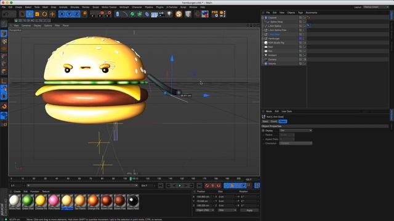Select Texture mode icon in left sidebar
The image size is (394, 221).
[x=4, y=41]
